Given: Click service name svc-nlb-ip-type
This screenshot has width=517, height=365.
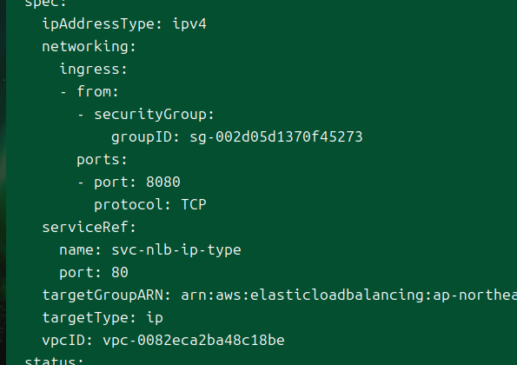Looking at the screenshot, I should (176, 250).
